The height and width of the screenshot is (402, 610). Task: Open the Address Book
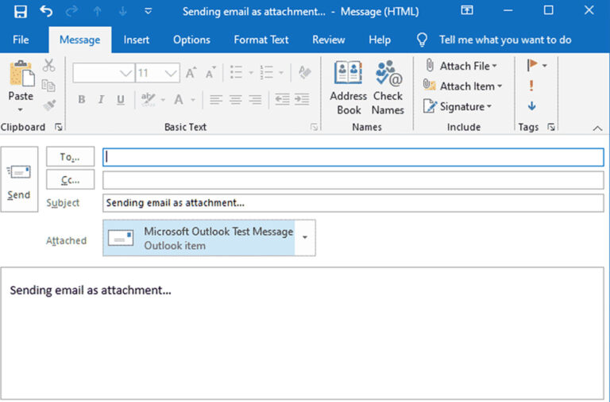coord(348,87)
